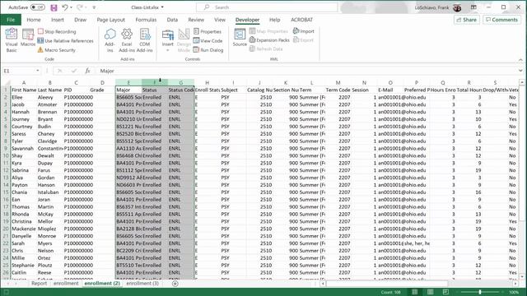
Task: Add a new sheet
Action: (x=175, y=284)
